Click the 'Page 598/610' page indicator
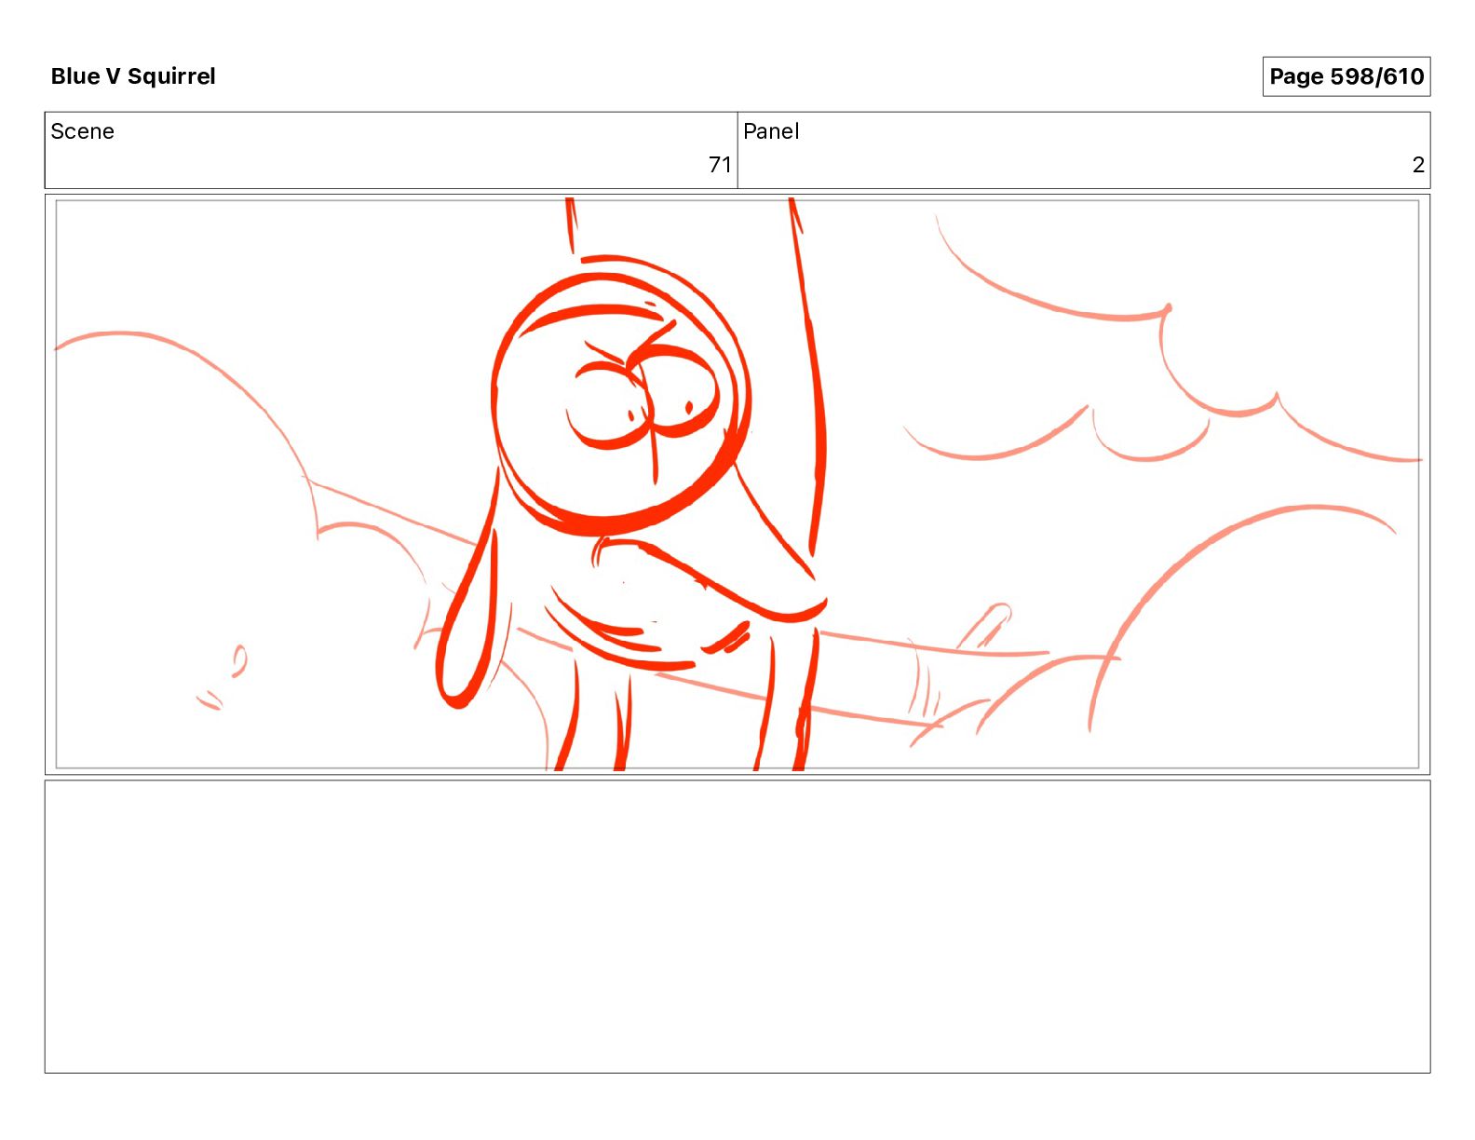1475x1140 pixels. tap(1346, 76)
